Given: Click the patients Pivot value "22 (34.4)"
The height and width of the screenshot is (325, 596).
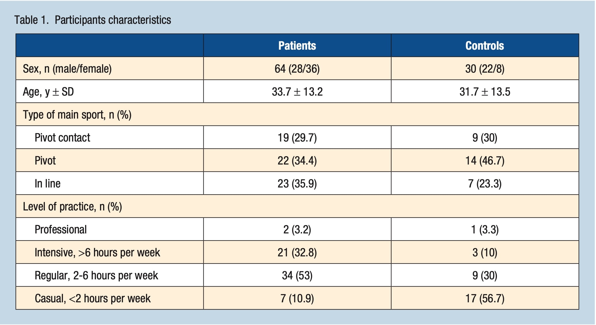Looking at the screenshot, I should [x=297, y=161].
